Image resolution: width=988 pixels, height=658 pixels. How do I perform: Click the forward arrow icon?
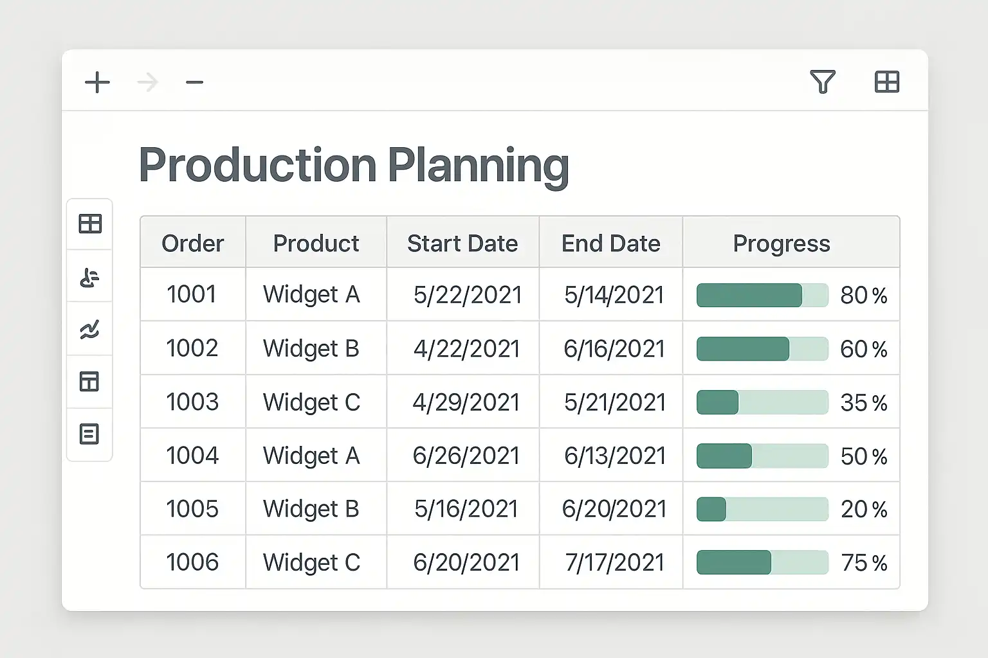click(x=148, y=82)
